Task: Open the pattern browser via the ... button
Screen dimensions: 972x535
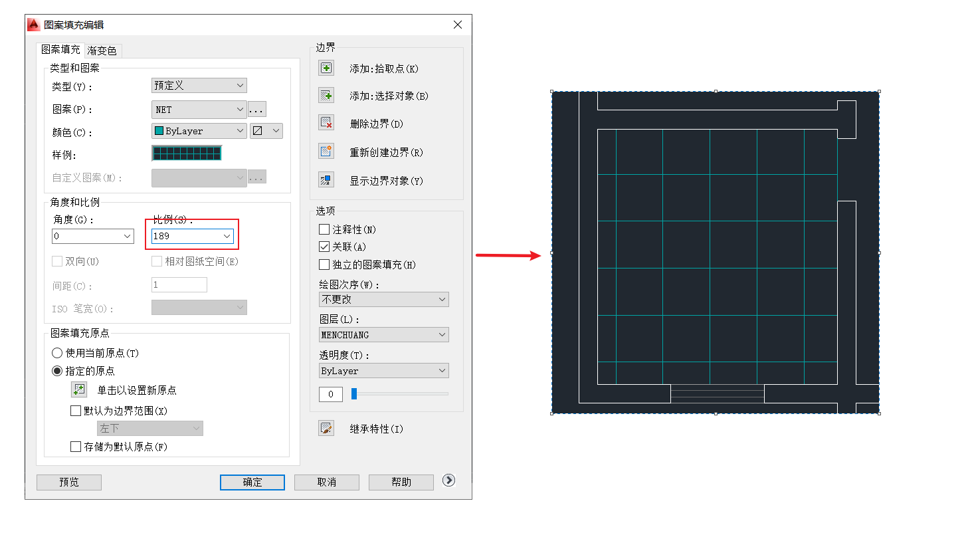Action: click(256, 109)
